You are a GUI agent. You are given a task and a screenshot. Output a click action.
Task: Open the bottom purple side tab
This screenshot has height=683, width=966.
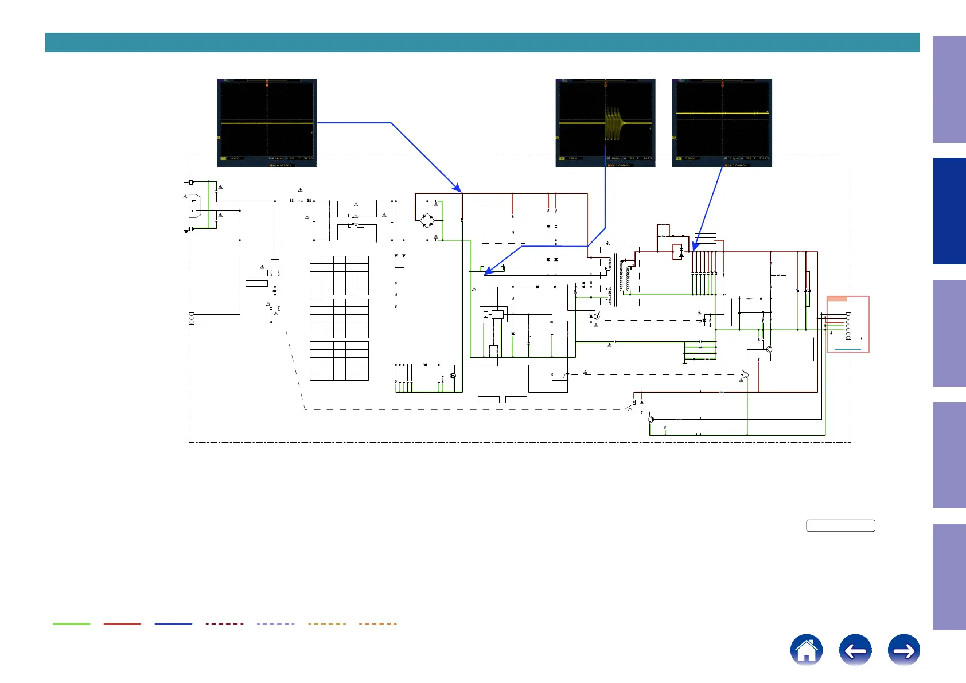coord(949,576)
